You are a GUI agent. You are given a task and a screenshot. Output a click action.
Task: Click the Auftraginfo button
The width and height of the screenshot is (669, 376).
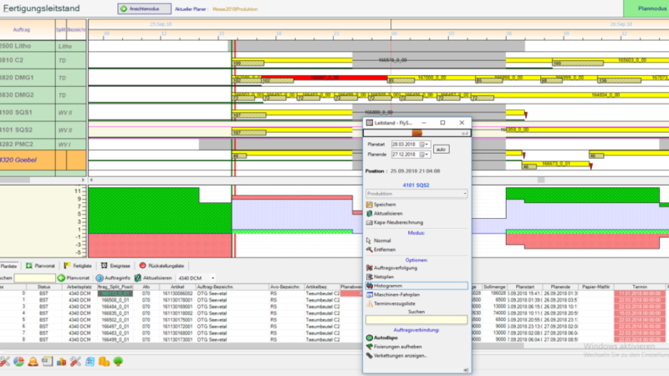[x=113, y=278]
